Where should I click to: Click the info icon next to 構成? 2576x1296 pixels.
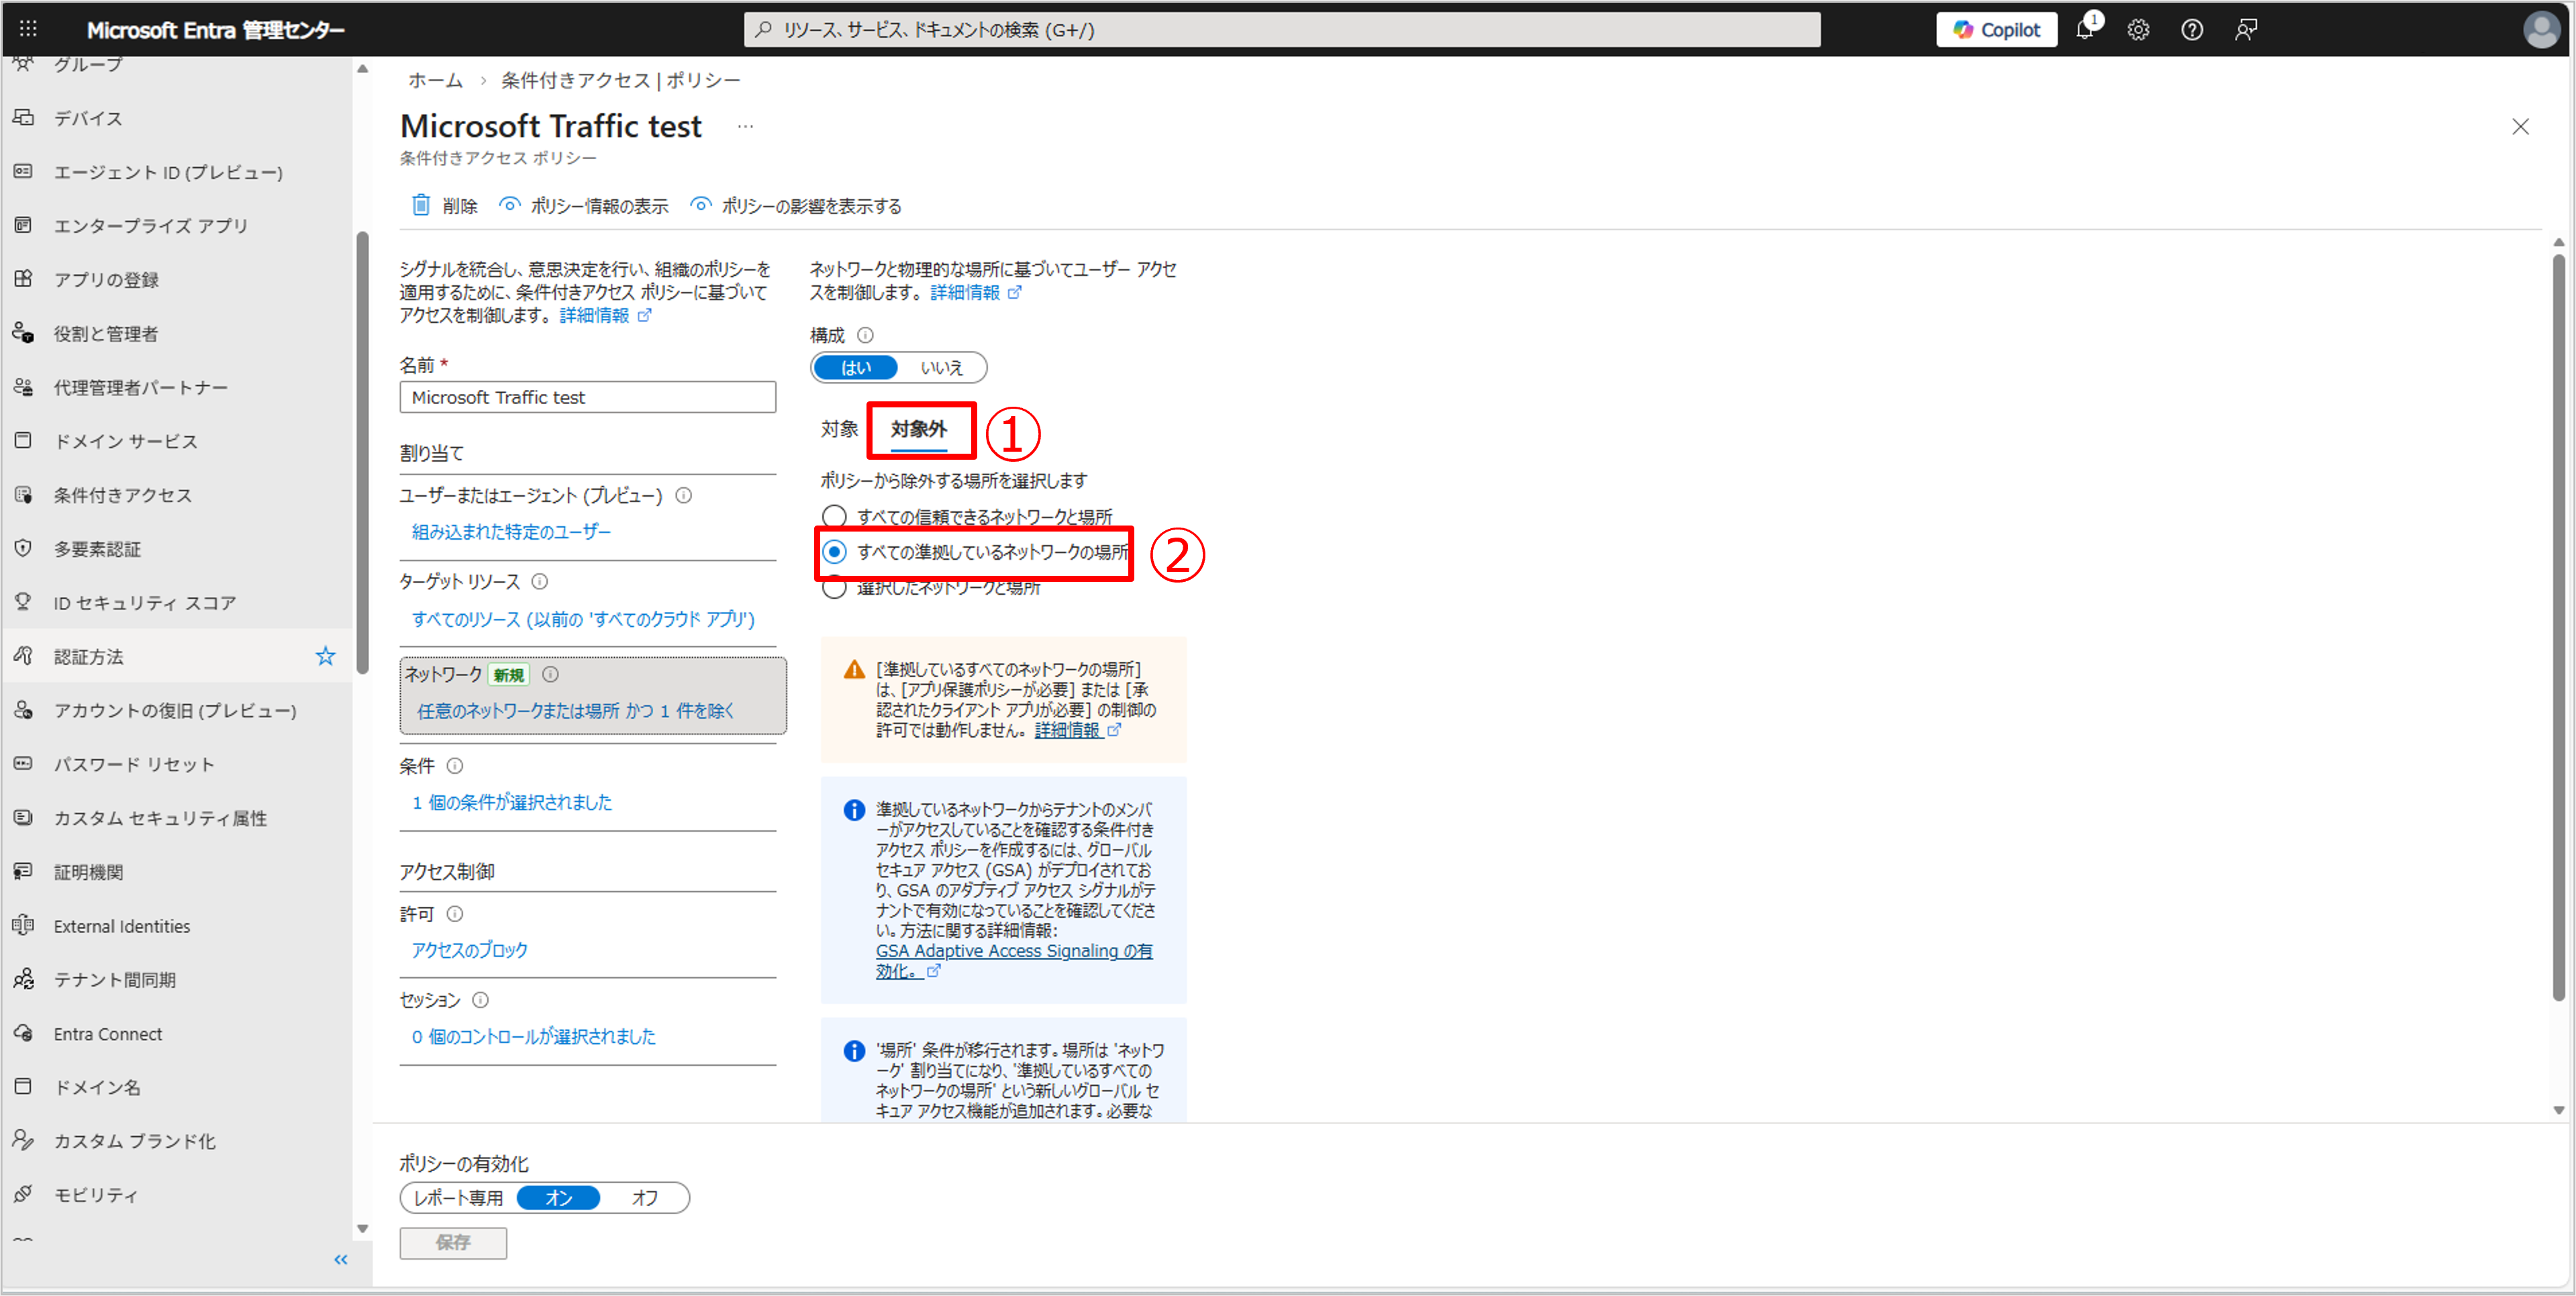(x=866, y=335)
